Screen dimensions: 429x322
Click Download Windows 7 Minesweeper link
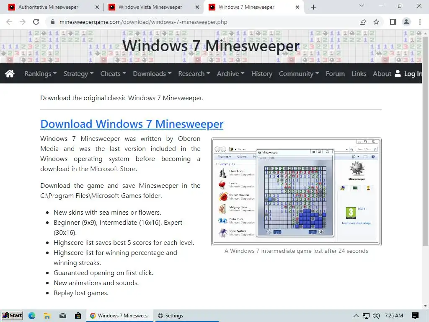(x=132, y=124)
